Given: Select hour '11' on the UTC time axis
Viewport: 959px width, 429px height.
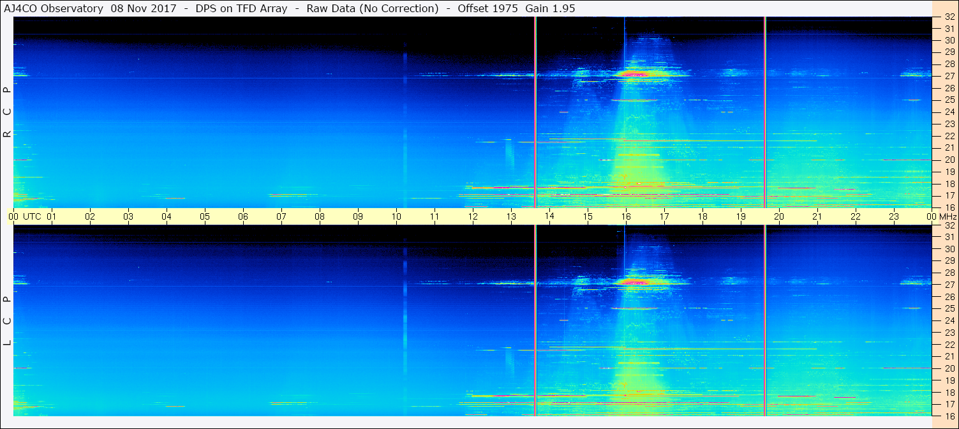Looking at the screenshot, I should coord(435,216).
